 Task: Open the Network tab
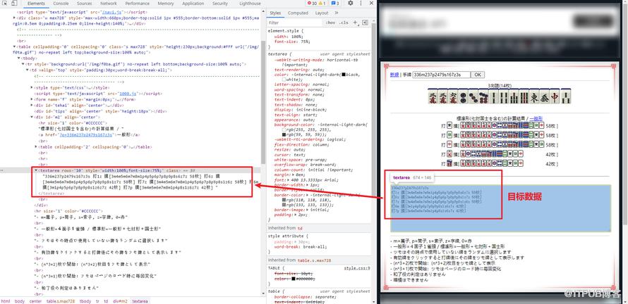pos(109,4)
